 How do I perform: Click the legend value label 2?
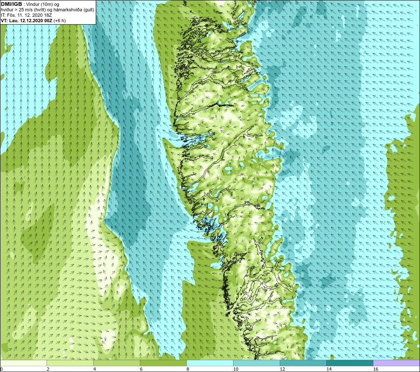[48, 369]
